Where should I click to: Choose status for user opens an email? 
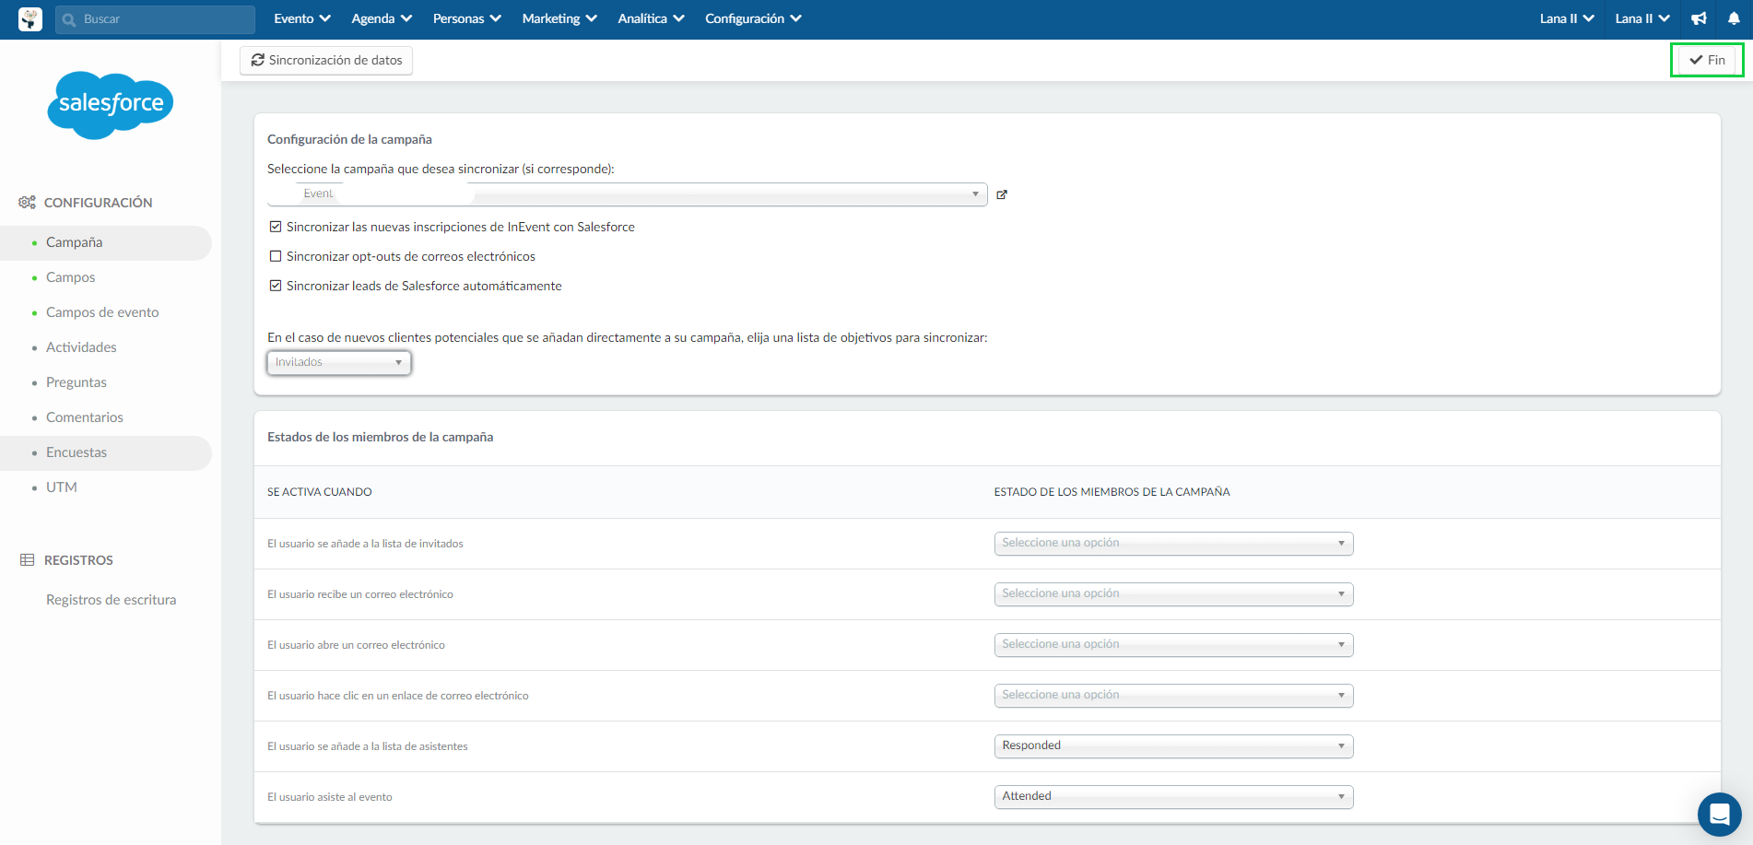pyautogui.click(x=1173, y=645)
